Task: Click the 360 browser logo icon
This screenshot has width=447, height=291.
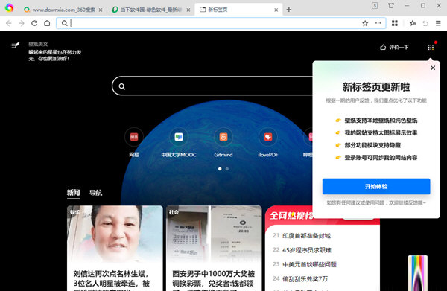Action: pos(9,8)
